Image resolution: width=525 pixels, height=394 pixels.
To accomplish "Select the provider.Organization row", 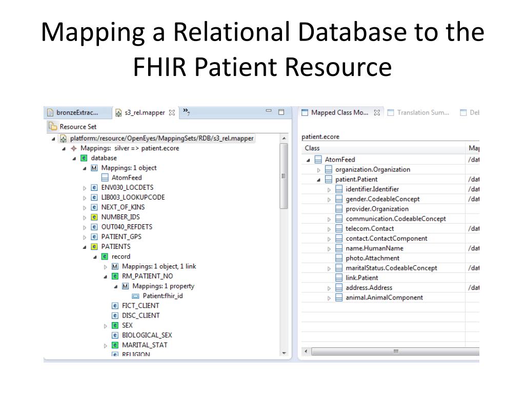I will tap(372, 209).
